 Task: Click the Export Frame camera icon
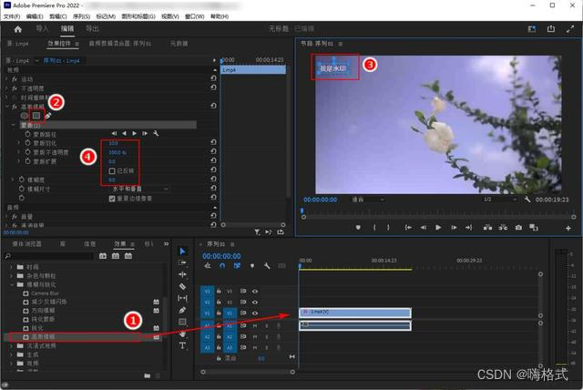coord(518,228)
